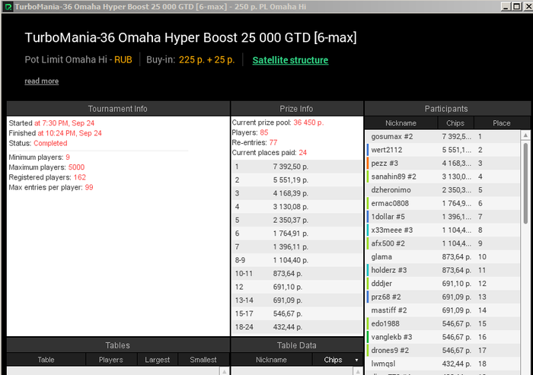The image size is (533, 375).
Task: Select participant afx500 #2
Action: [x=442, y=243]
